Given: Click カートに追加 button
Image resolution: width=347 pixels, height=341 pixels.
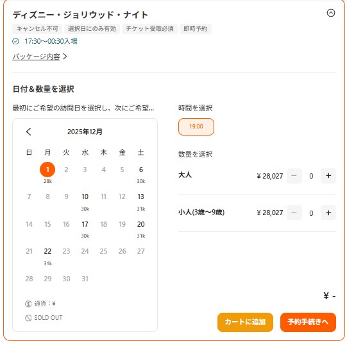Looking at the screenshot, I should [x=245, y=322].
